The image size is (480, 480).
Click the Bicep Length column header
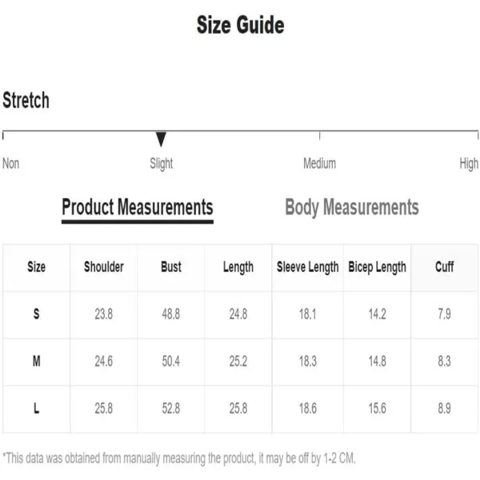click(377, 267)
